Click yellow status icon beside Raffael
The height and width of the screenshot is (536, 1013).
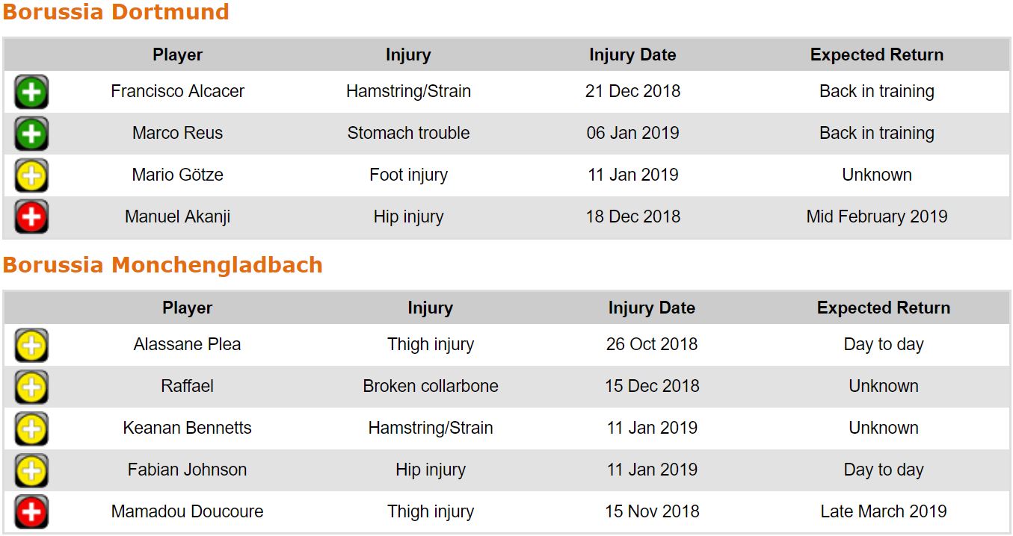31,387
